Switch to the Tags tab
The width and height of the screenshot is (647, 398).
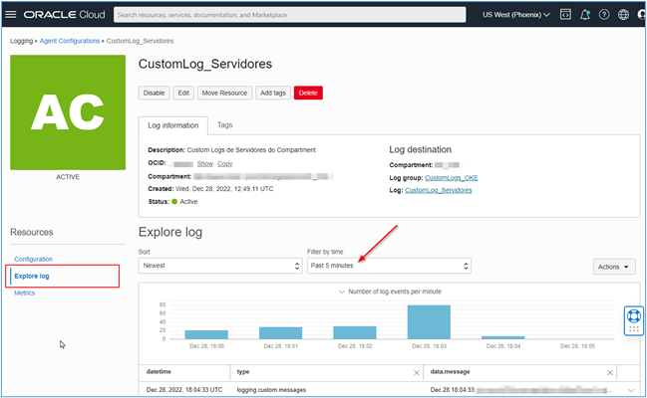coord(225,124)
